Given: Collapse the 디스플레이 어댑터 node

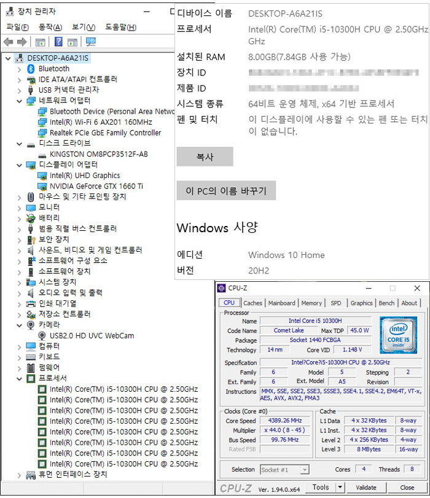Looking at the screenshot, I should (20, 165).
